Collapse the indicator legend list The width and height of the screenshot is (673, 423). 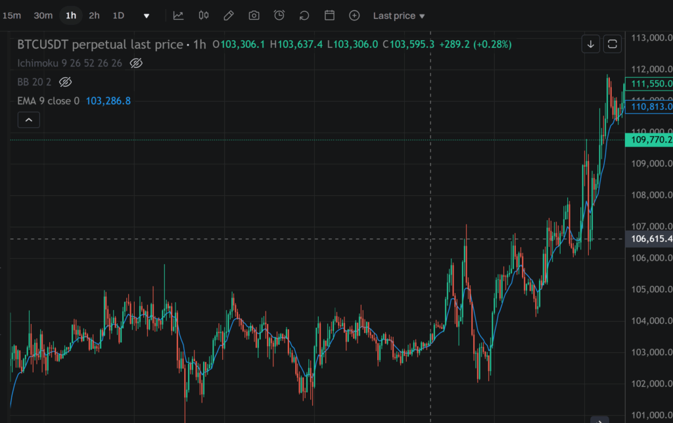click(28, 120)
